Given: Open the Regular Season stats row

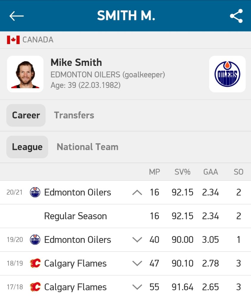Looking at the screenshot, I should point(125,216).
